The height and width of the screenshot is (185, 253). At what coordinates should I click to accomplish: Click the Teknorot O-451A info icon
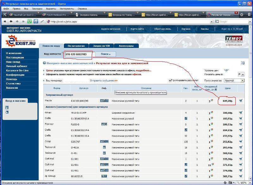point(104,147)
